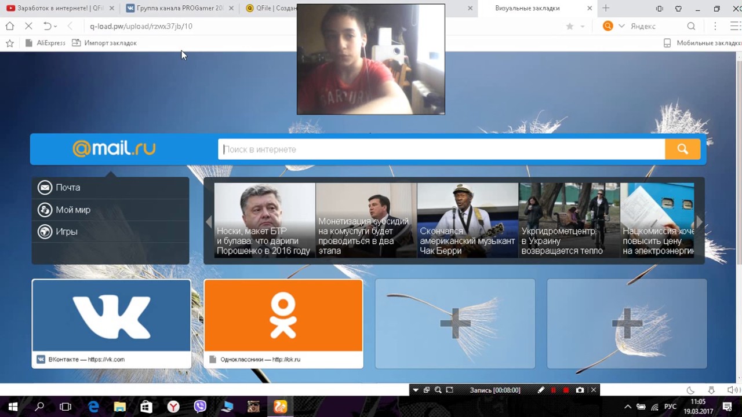Image resolution: width=742 pixels, height=417 pixels.
Task: Open news Скончался американский музыкант Чак Берри
Action: (x=467, y=220)
